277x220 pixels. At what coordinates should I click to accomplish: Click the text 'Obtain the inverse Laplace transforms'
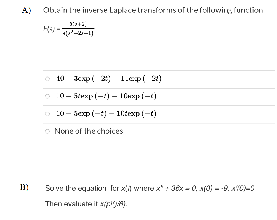pos(110,10)
